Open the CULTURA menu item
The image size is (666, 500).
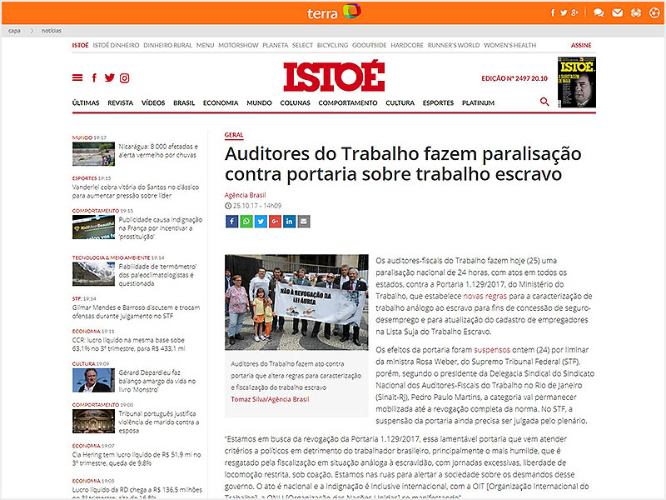coord(400,102)
